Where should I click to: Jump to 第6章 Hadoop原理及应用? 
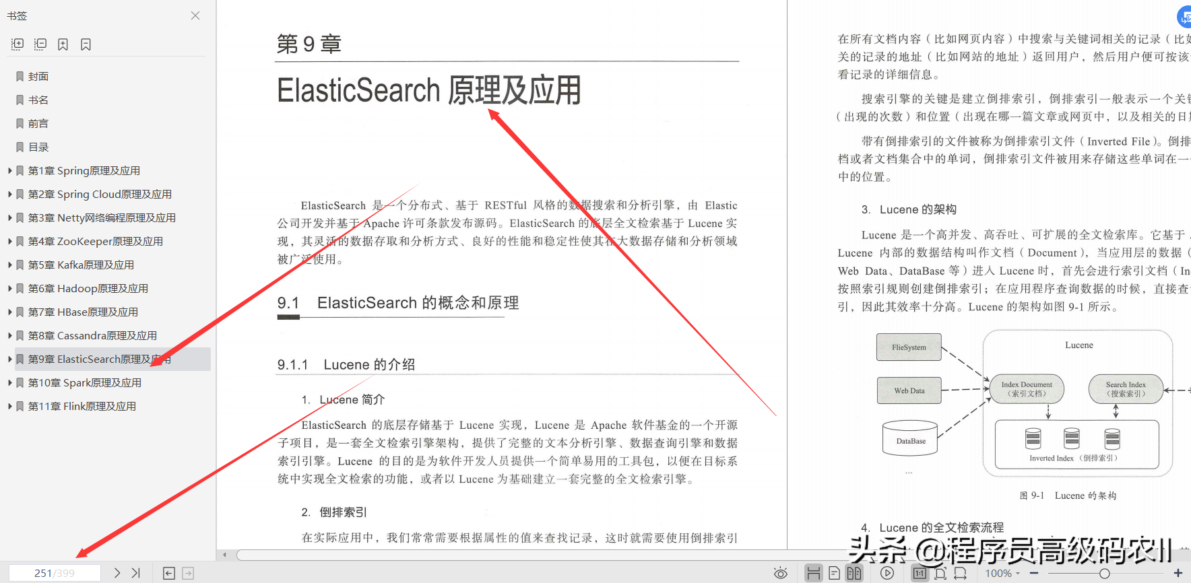pyautogui.click(x=88, y=289)
